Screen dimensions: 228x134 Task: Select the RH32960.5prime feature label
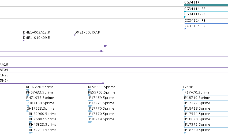pos(43,114)
